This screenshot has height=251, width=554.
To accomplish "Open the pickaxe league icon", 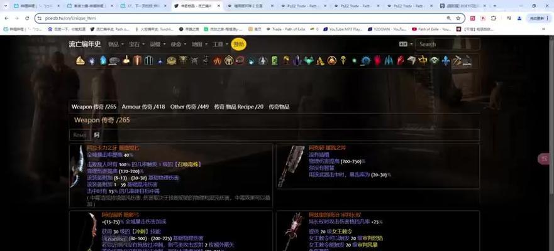I will [457, 61].
